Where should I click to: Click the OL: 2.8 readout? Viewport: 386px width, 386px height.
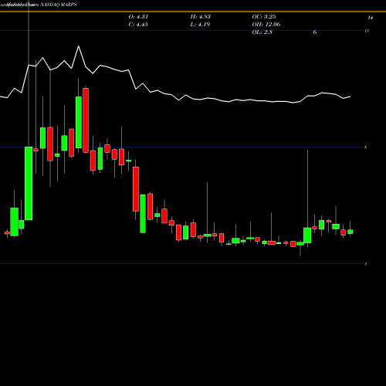click(x=262, y=32)
